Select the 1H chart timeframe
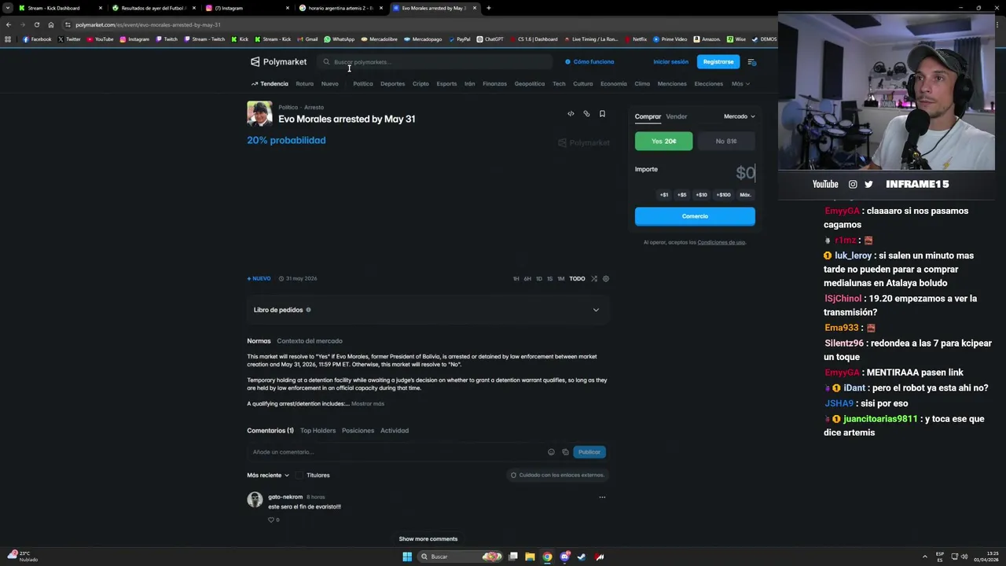The height and width of the screenshot is (566, 1006). (x=516, y=279)
